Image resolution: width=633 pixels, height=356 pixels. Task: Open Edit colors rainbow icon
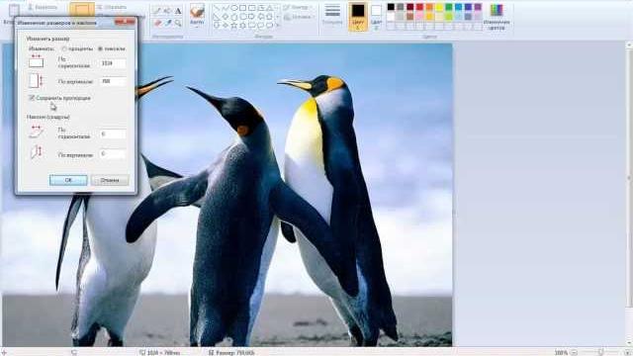(x=497, y=10)
